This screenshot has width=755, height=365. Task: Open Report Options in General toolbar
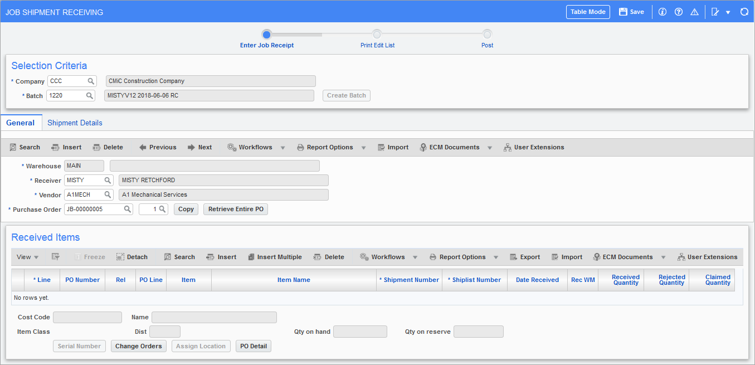[x=325, y=147]
